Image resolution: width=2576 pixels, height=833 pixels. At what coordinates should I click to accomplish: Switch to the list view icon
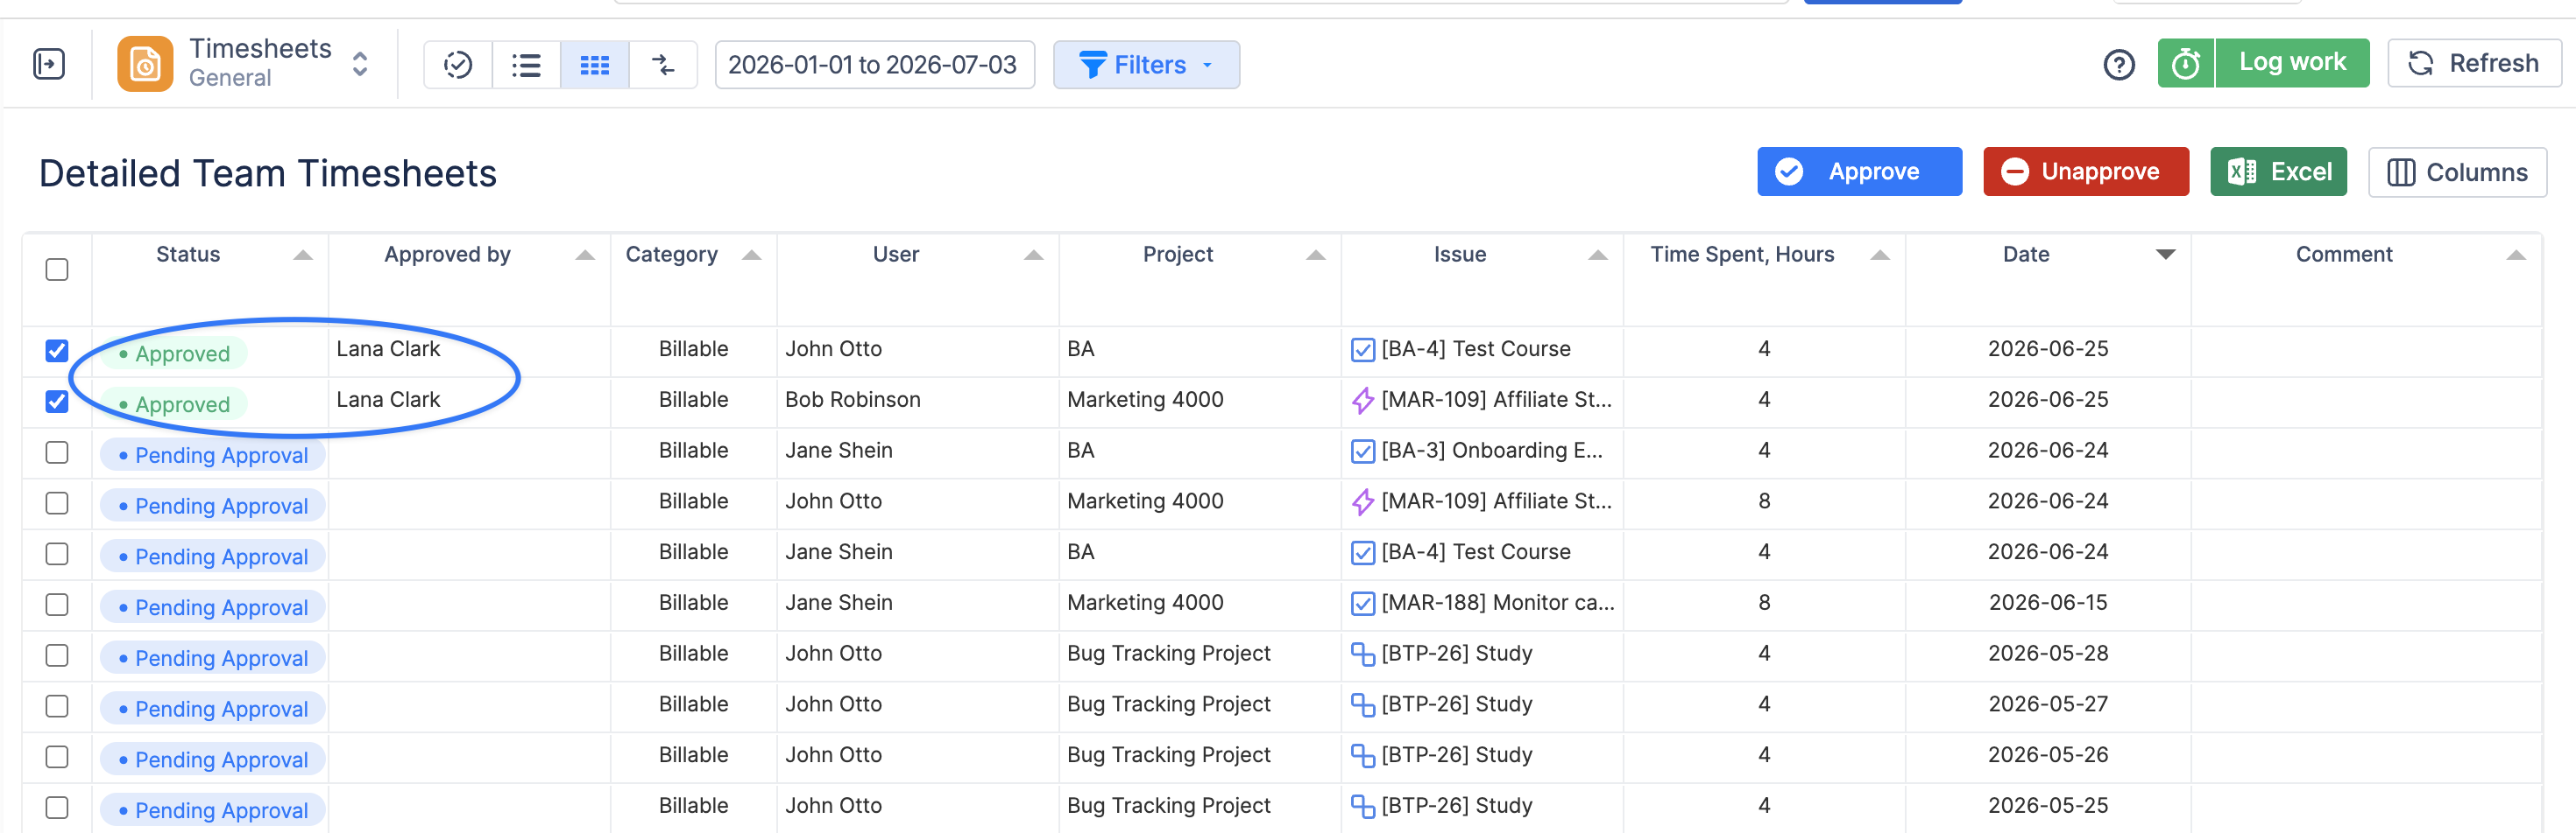click(x=526, y=65)
